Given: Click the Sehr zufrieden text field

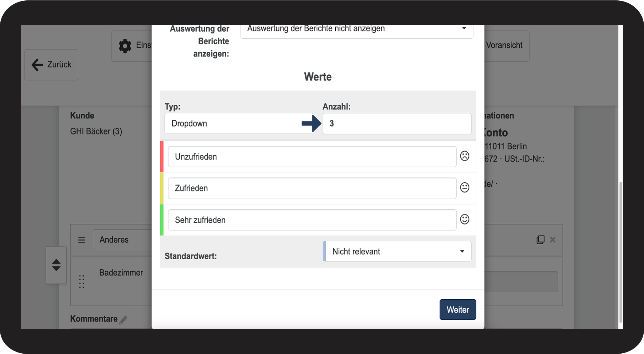Looking at the screenshot, I should (x=312, y=220).
